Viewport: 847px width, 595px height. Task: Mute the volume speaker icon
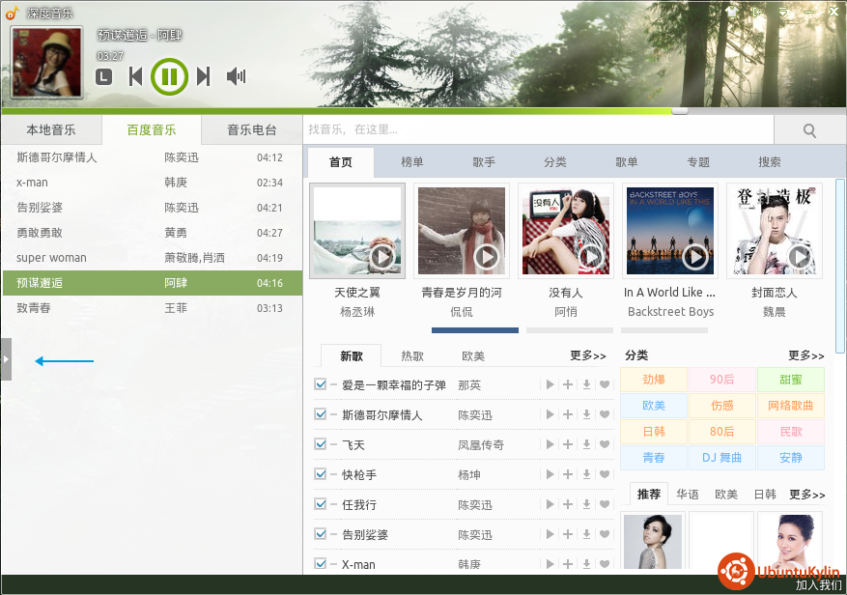[x=236, y=76]
